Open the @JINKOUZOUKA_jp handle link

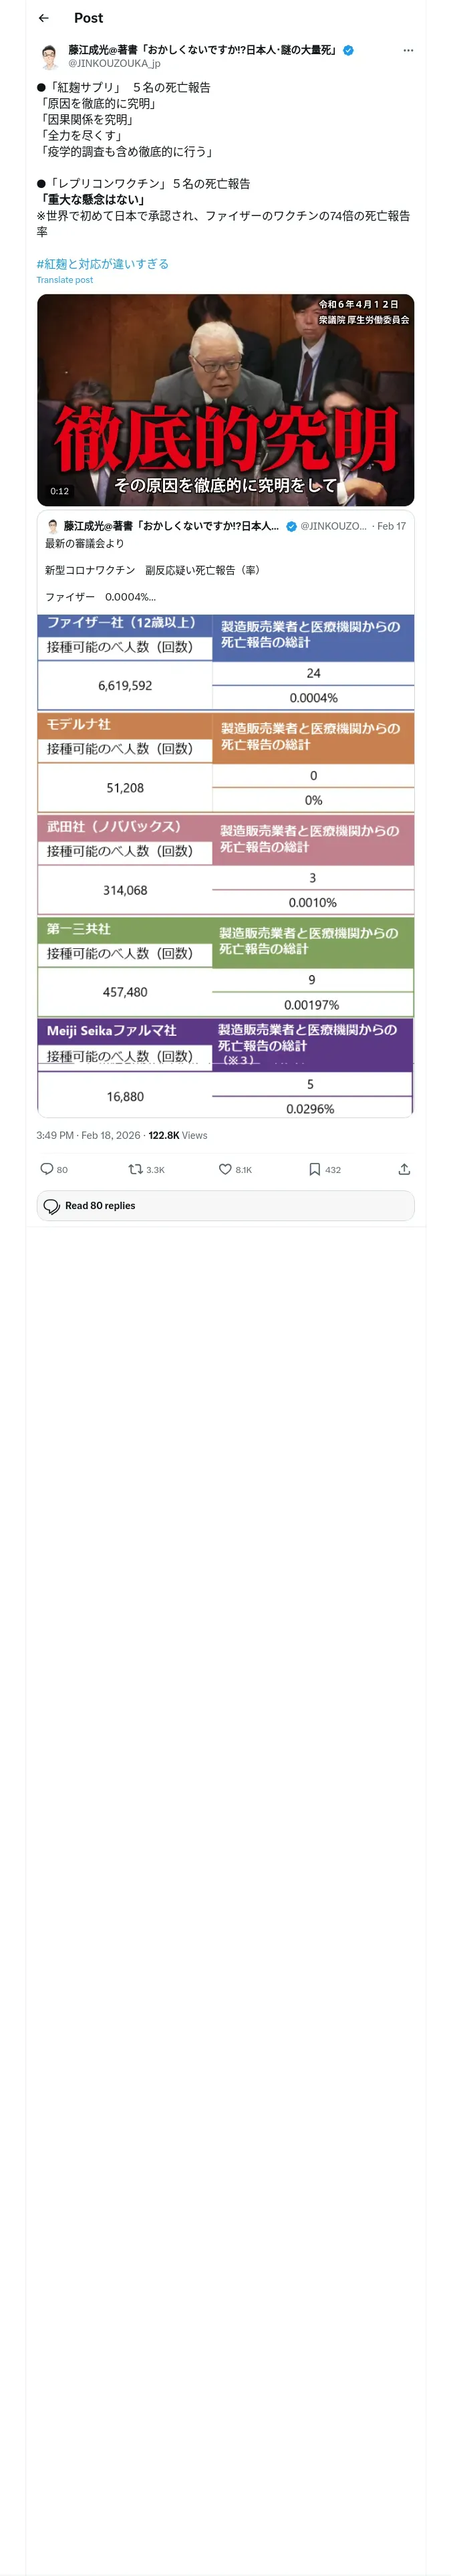click(114, 63)
